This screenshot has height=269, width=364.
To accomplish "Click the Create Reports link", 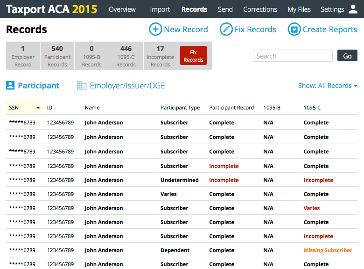I will point(330,29).
